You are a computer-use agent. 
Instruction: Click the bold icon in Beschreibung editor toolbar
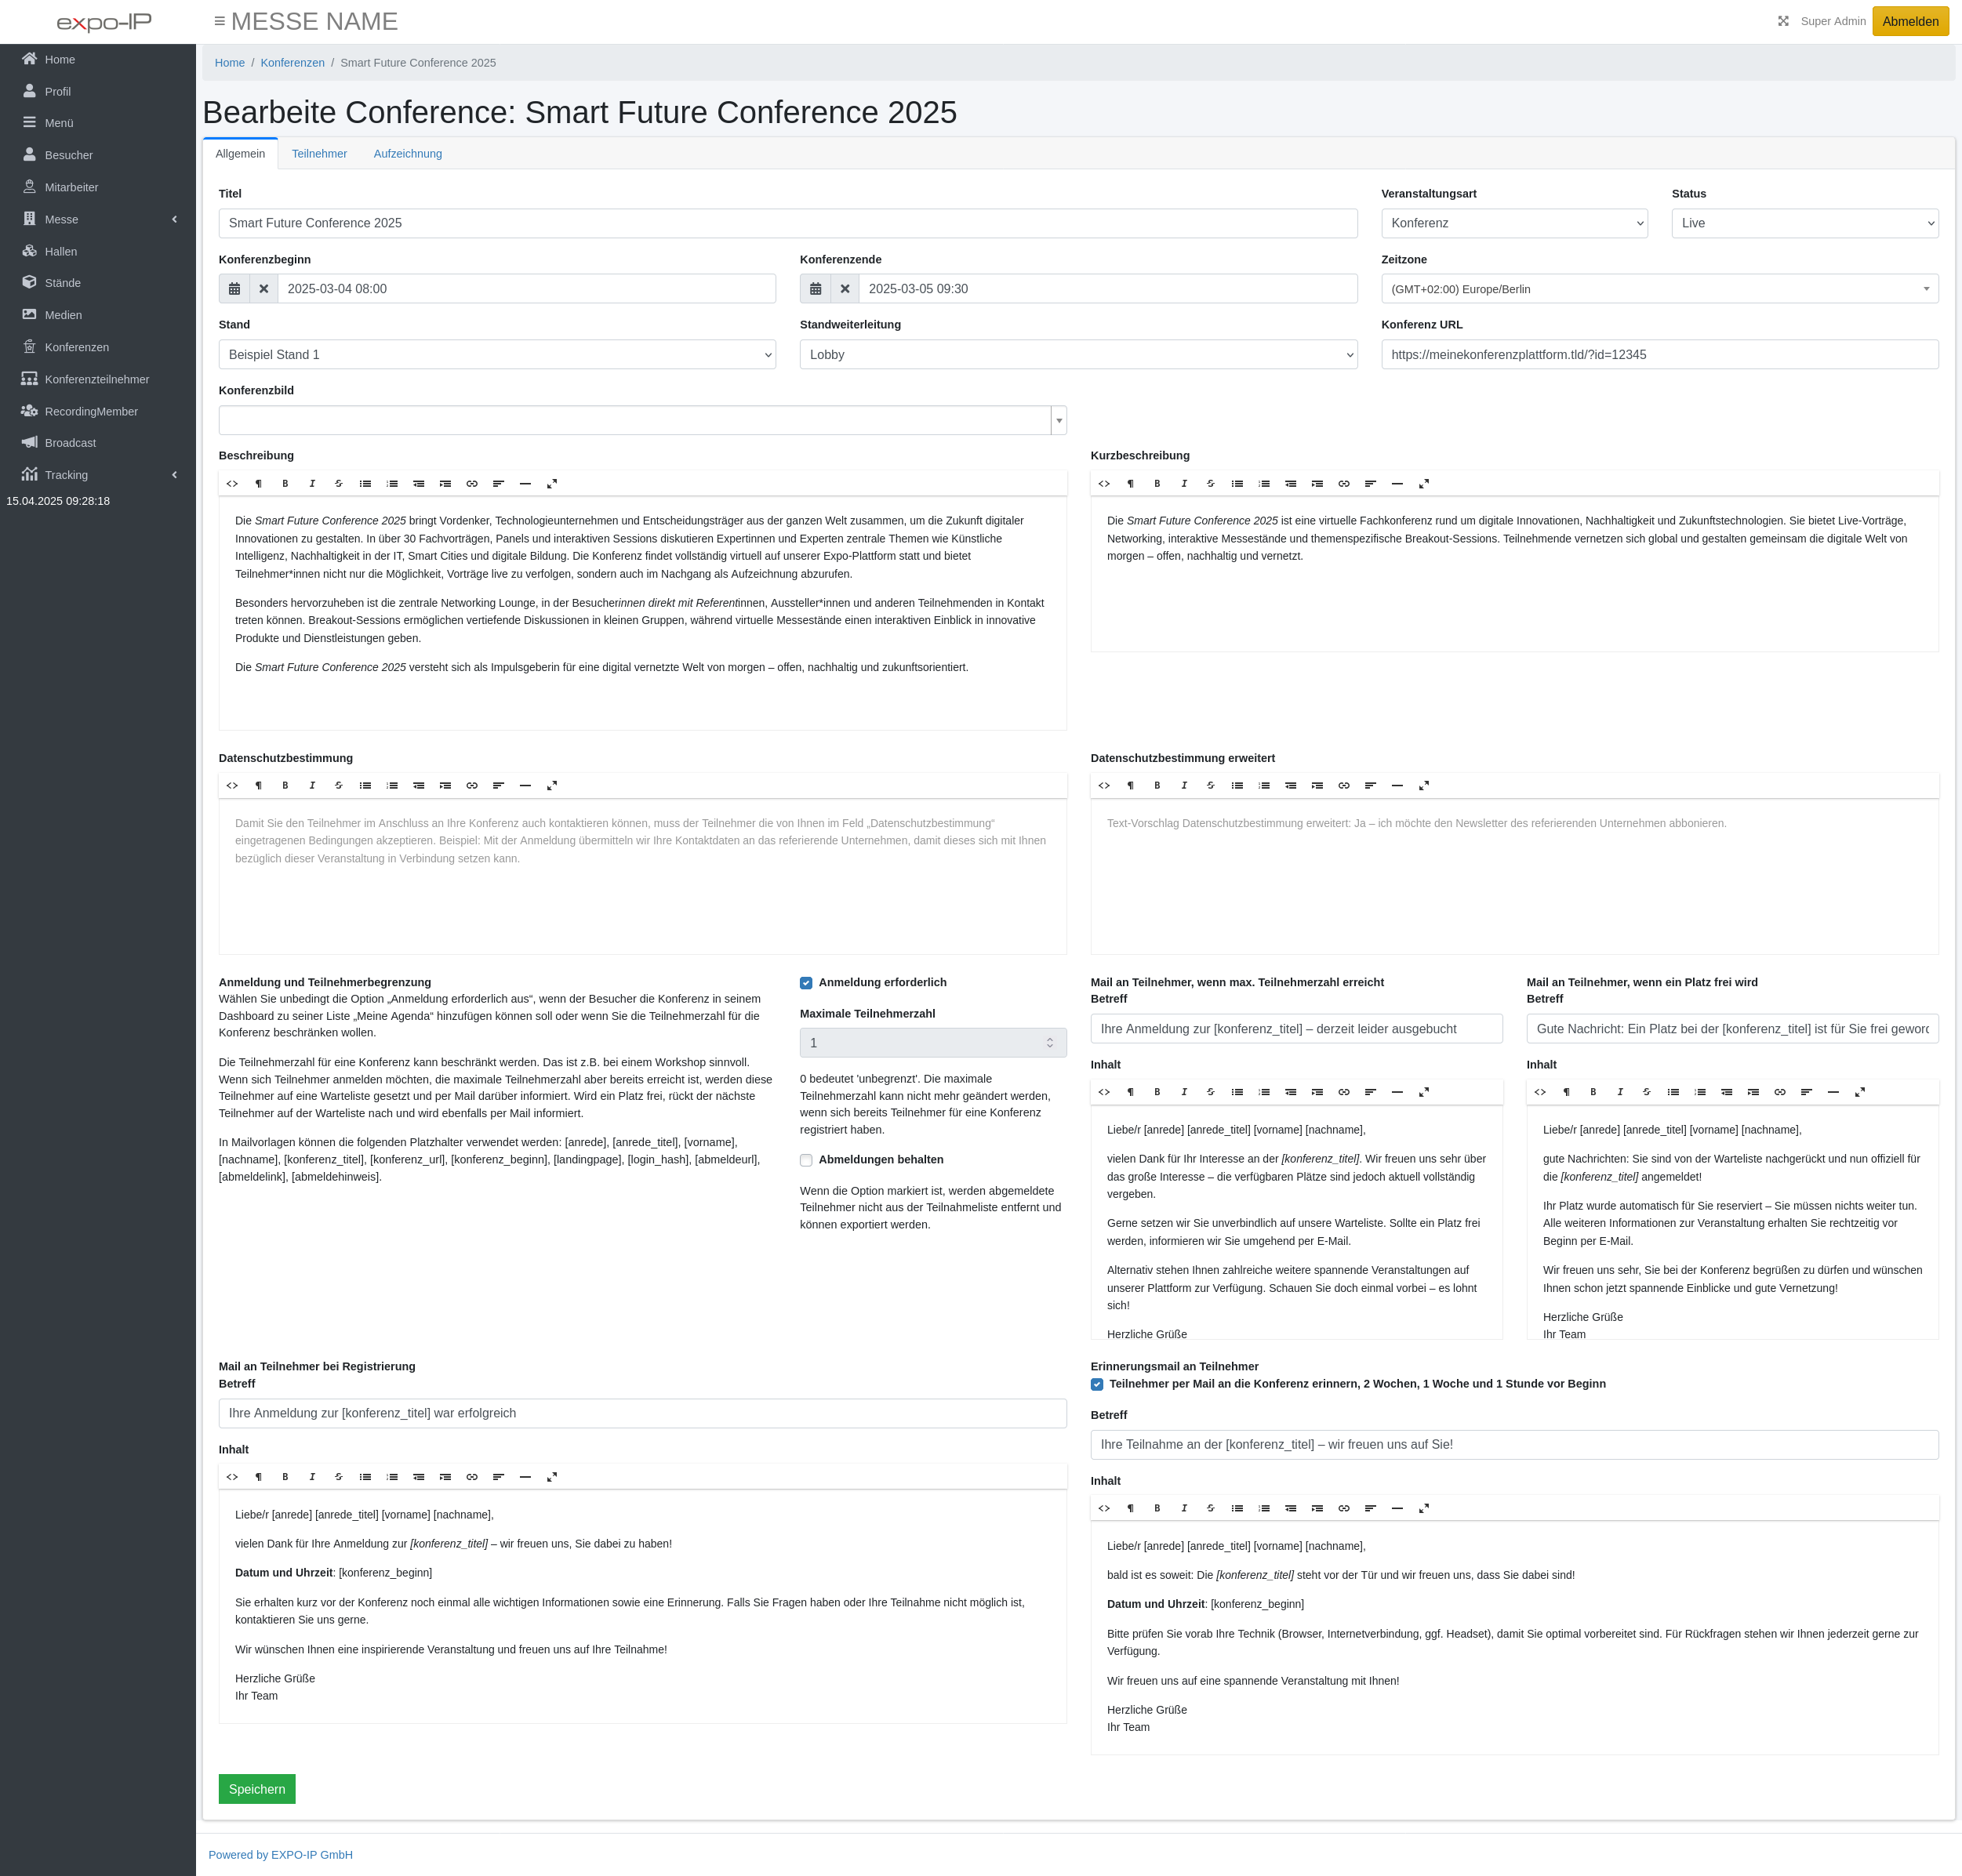click(285, 484)
